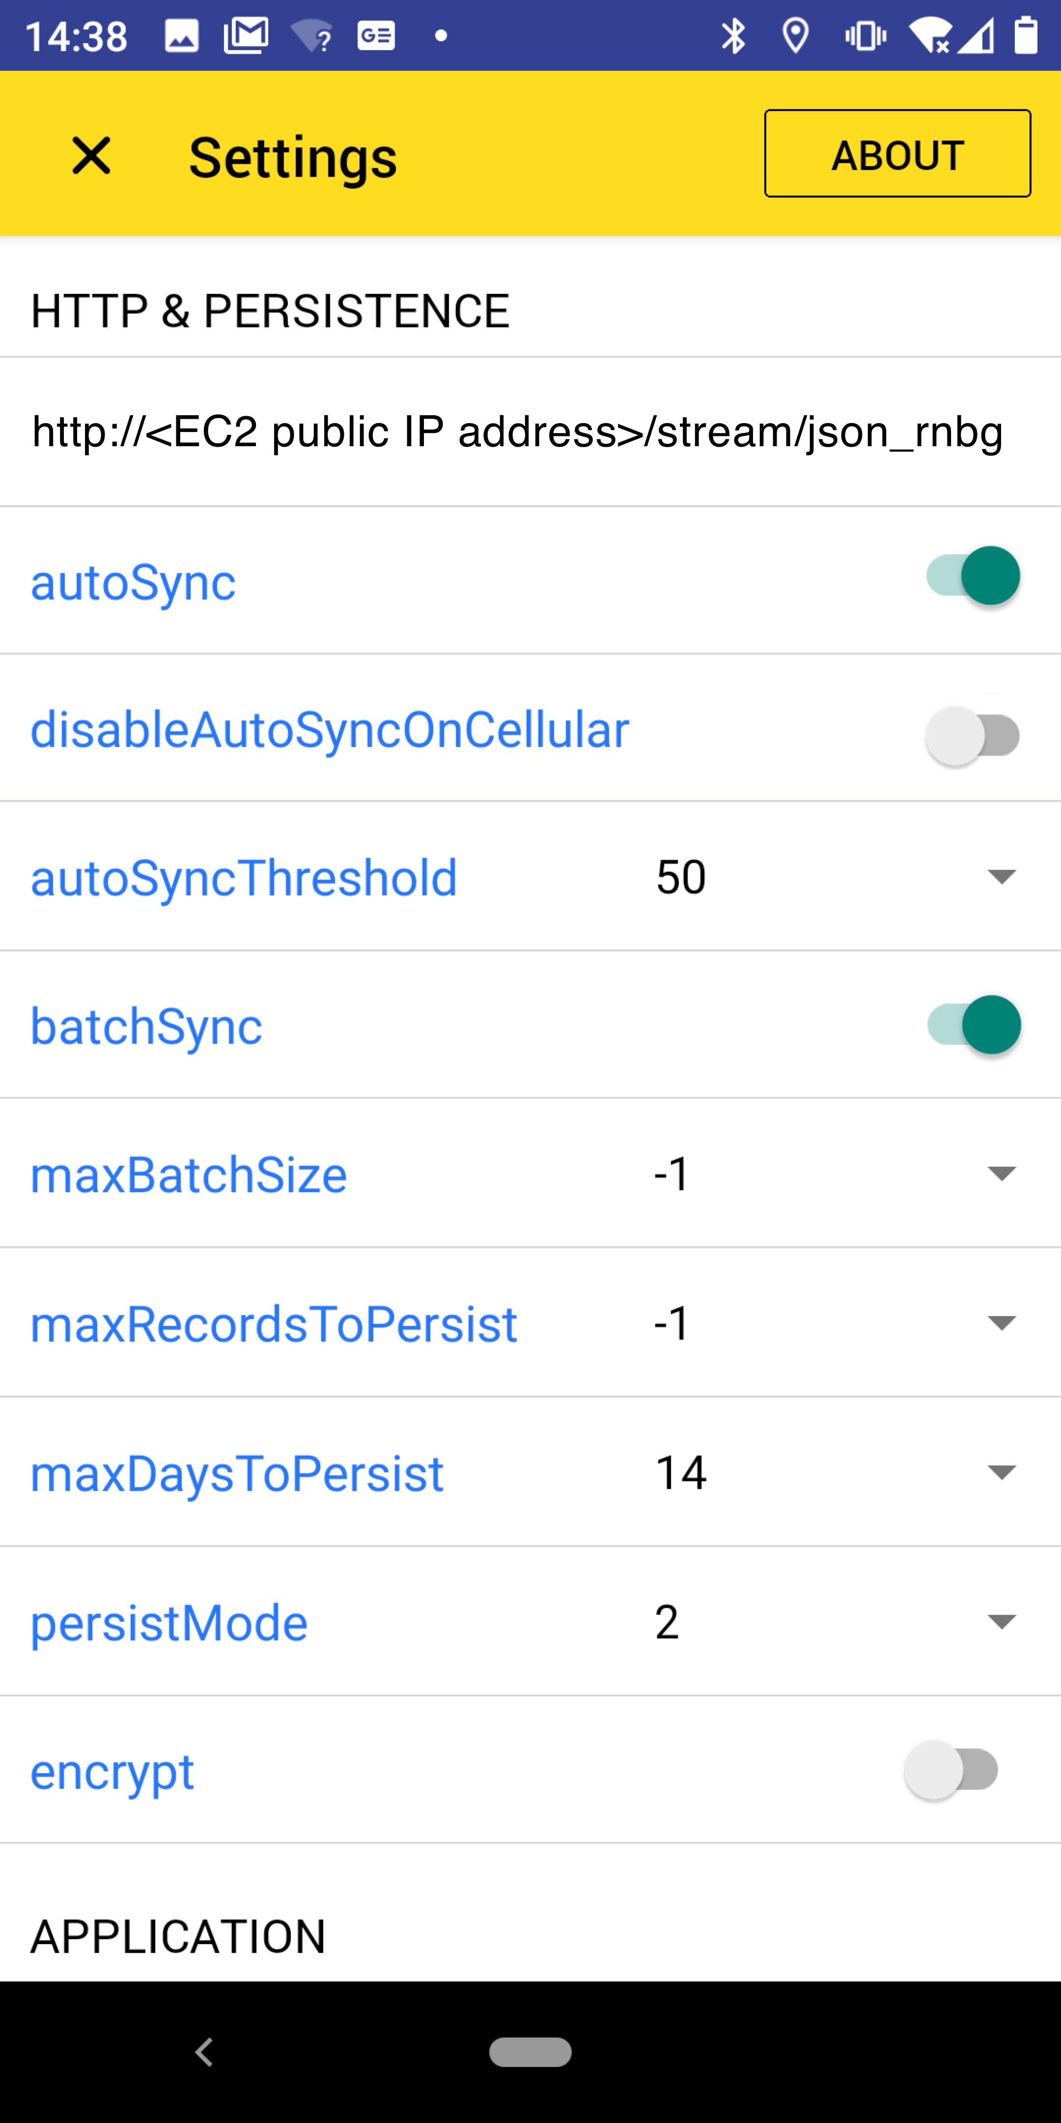Image resolution: width=1061 pixels, height=2123 pixels.
Task: Open the Gmail notification icon
Action: [243, 34]
